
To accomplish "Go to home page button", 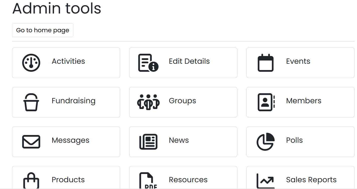I will (43, 30).
